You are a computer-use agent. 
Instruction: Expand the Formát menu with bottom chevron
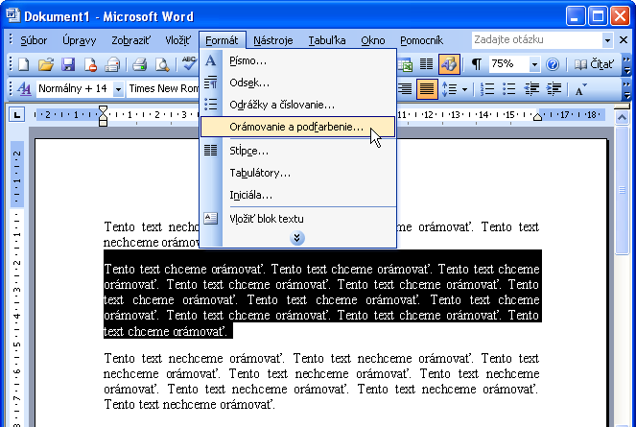pos(297,237)
